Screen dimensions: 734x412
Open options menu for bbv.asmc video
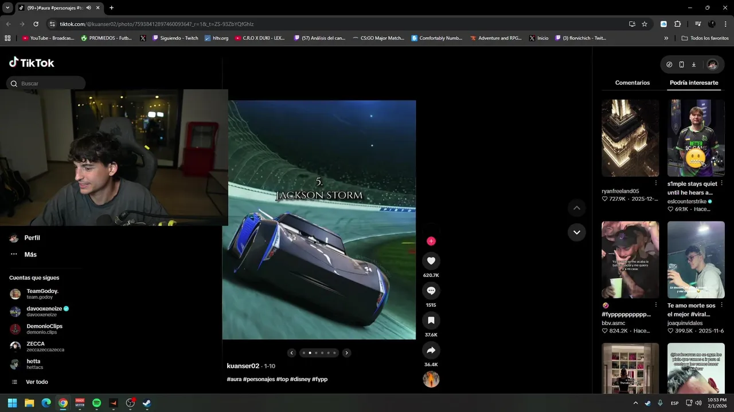point(656,305)
